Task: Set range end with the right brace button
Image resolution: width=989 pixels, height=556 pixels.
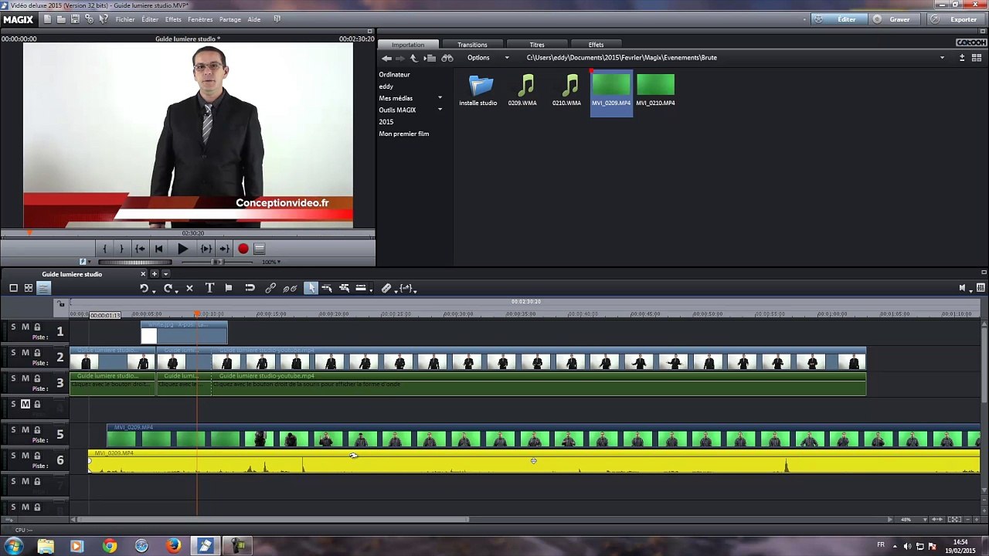Action: [121, 249]
